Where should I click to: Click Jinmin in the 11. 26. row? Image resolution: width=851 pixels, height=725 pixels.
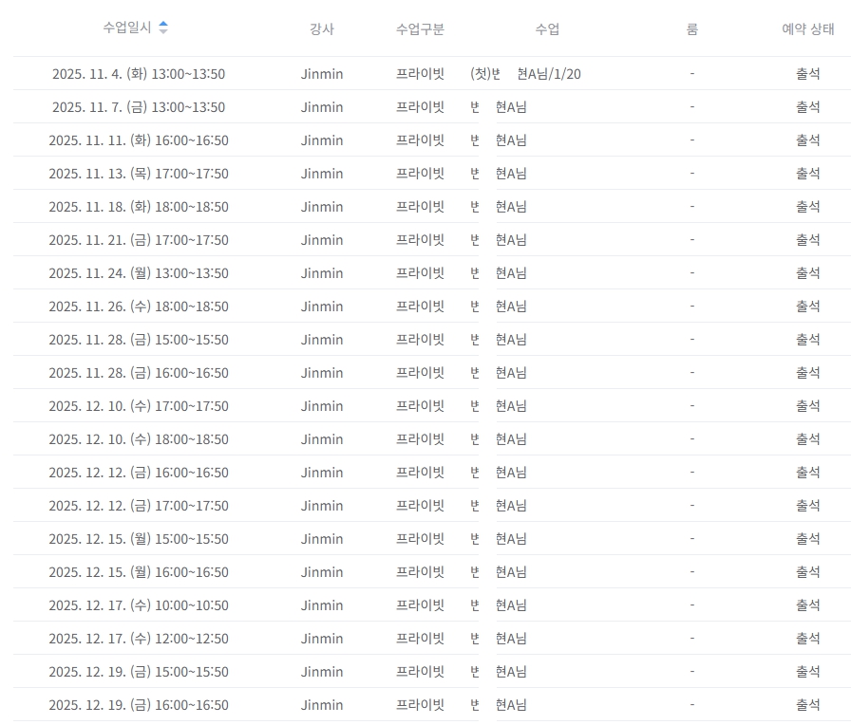tap(322, 307)
